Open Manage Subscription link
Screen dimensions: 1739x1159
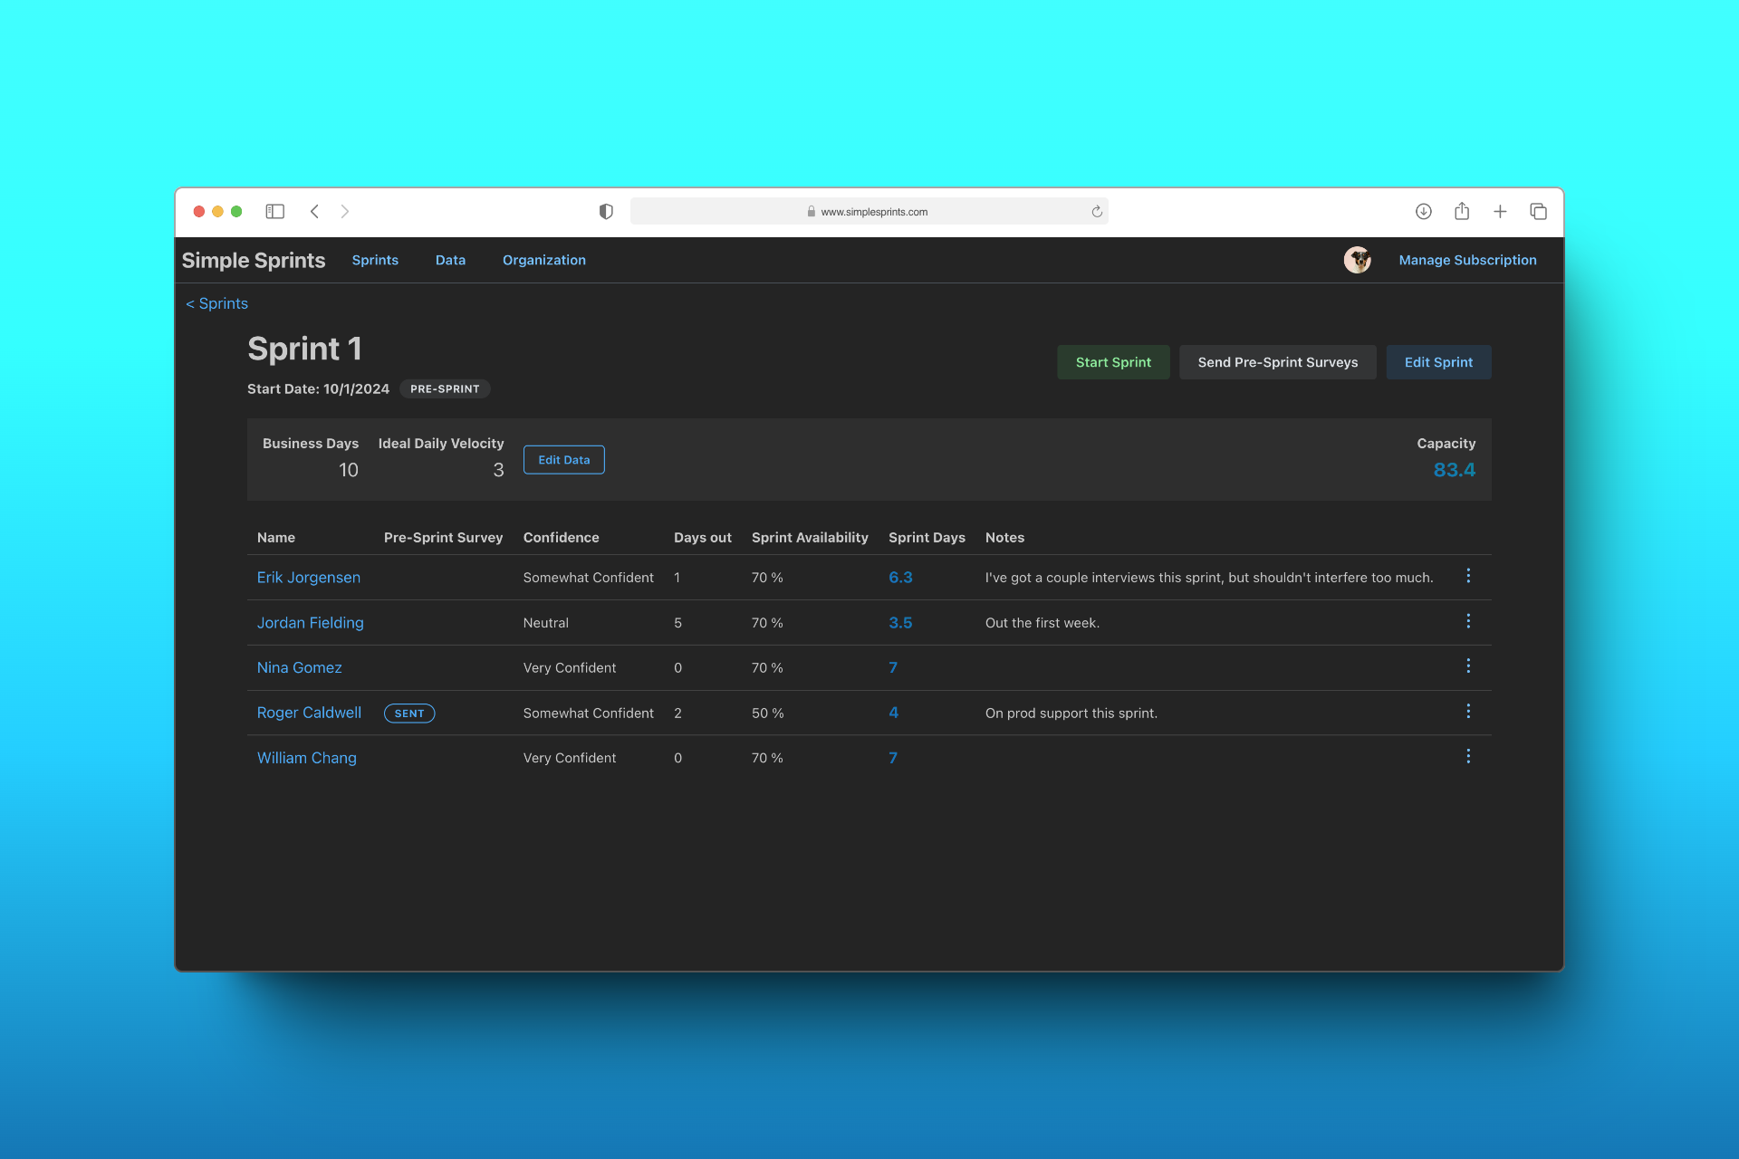tap(1467, 260)
